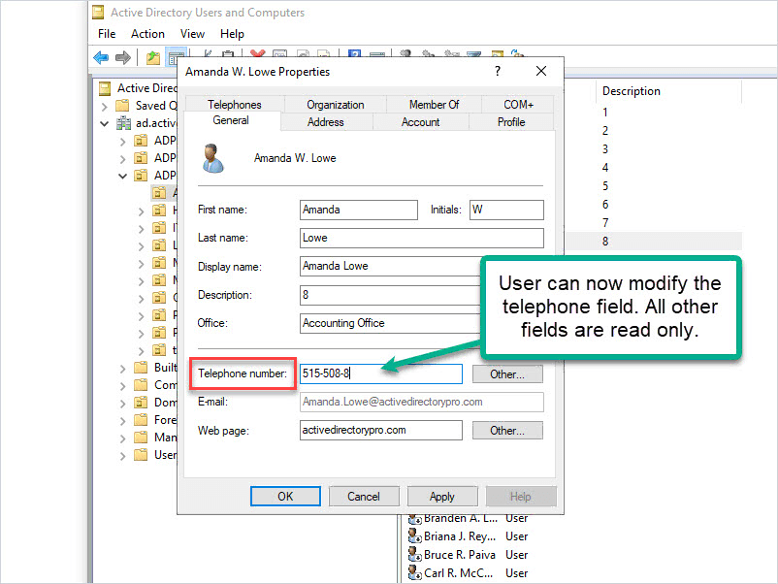The image size is (778, 584).
Task: Open the Action menu
Action: pos(147,33)
